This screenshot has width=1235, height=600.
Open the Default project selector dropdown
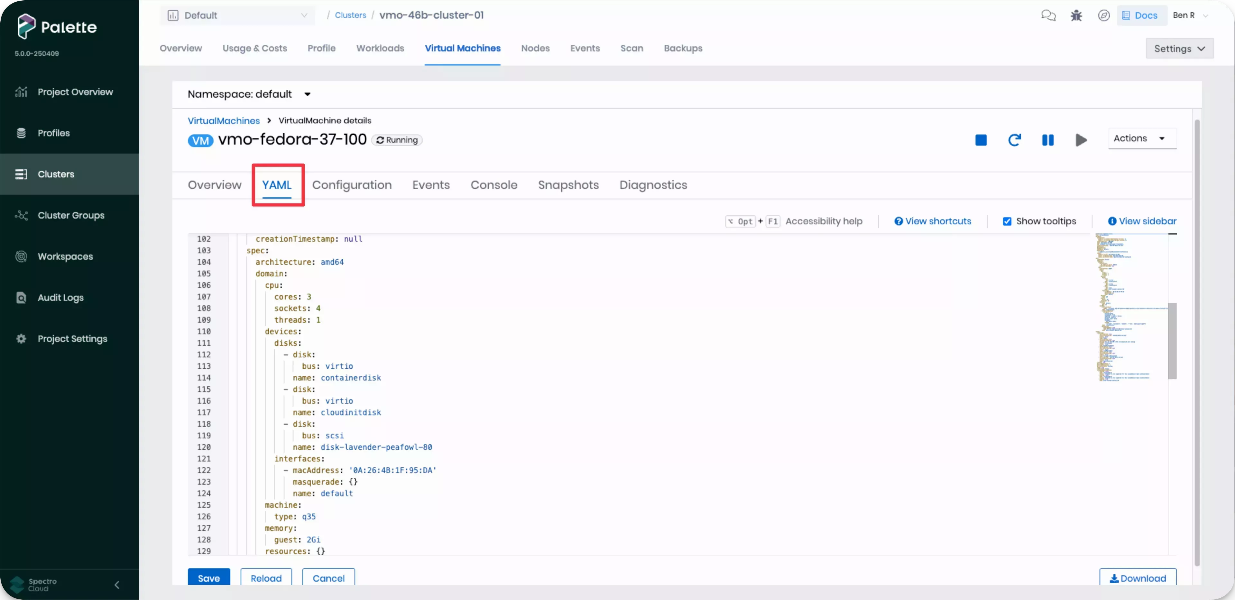[237, 15]
